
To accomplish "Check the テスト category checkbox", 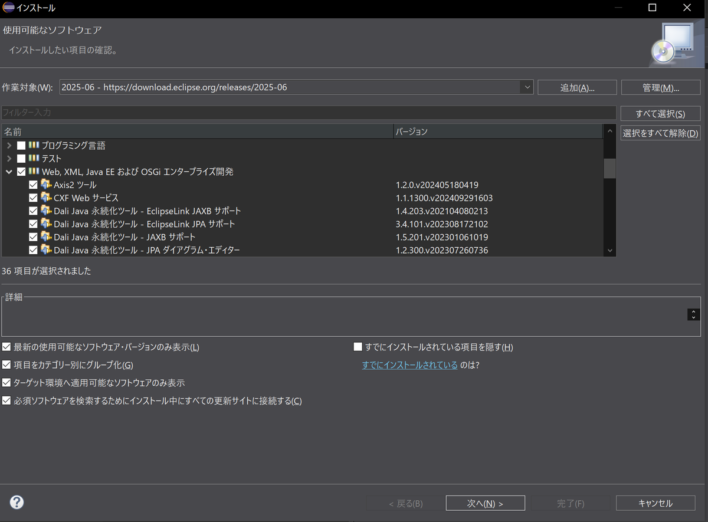I will [21, 159].
